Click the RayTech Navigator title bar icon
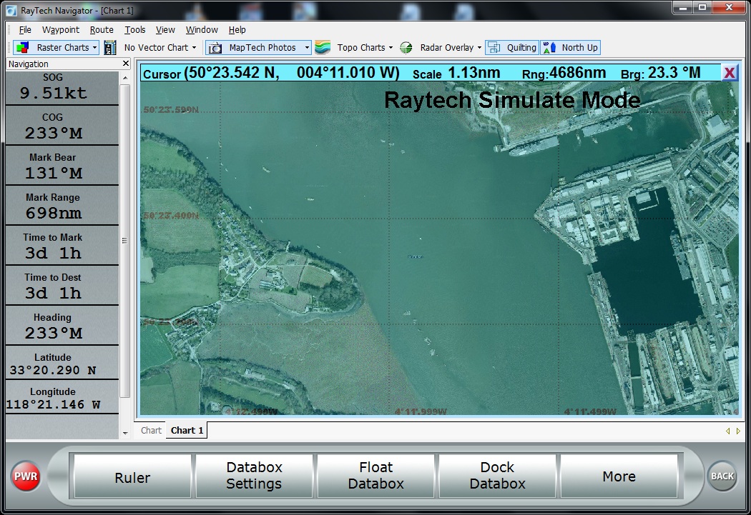751x515 pixels. [x=11, y=10]
